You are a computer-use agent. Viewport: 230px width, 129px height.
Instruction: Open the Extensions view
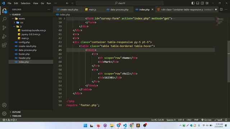(4, 45)
